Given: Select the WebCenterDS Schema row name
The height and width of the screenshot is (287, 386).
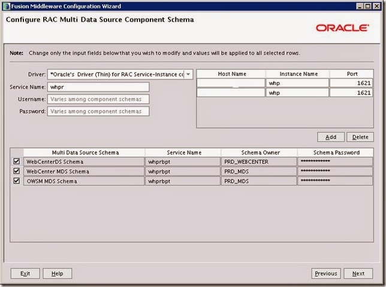Looking at the screenshot, I should [84, 161].
